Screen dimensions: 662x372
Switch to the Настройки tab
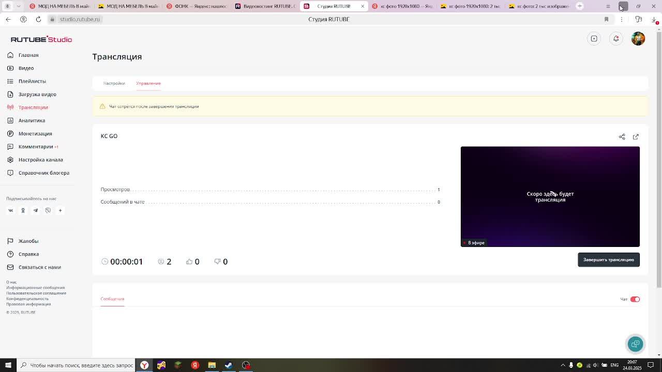[114, 83]
